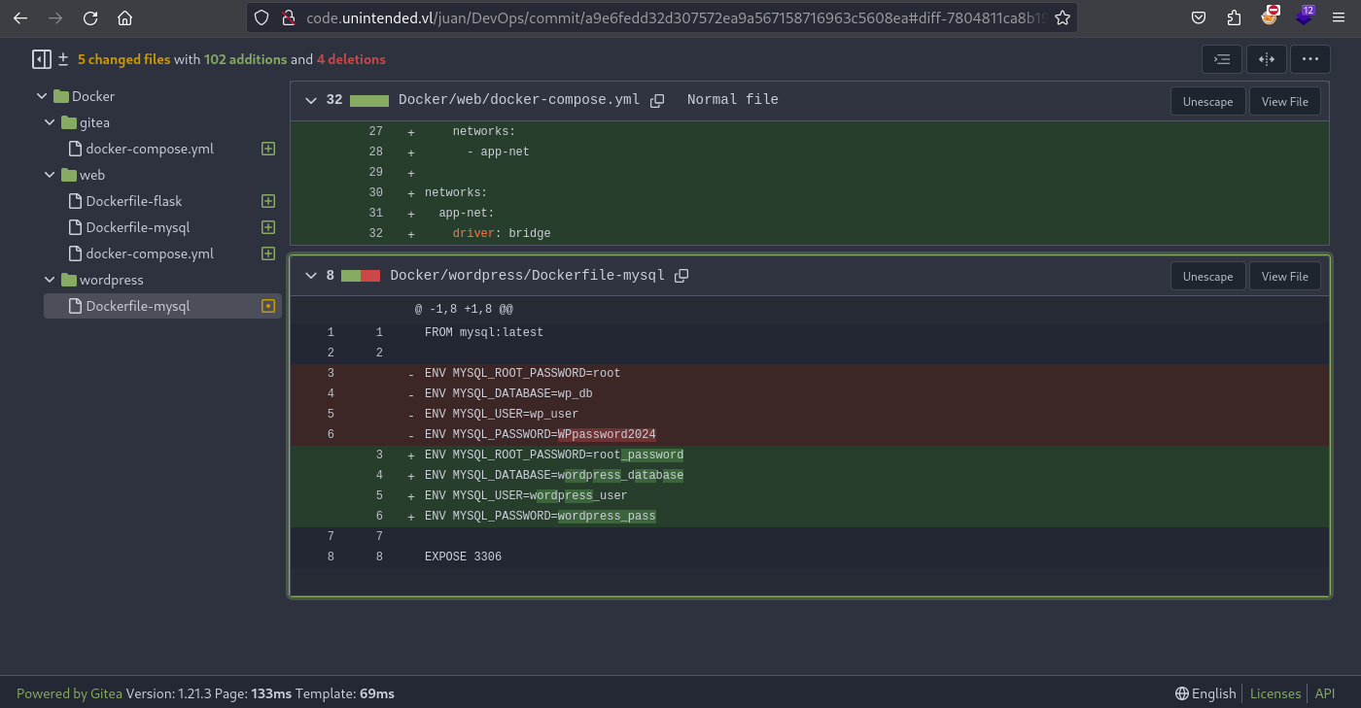Show site security lock information

(287, 17)
